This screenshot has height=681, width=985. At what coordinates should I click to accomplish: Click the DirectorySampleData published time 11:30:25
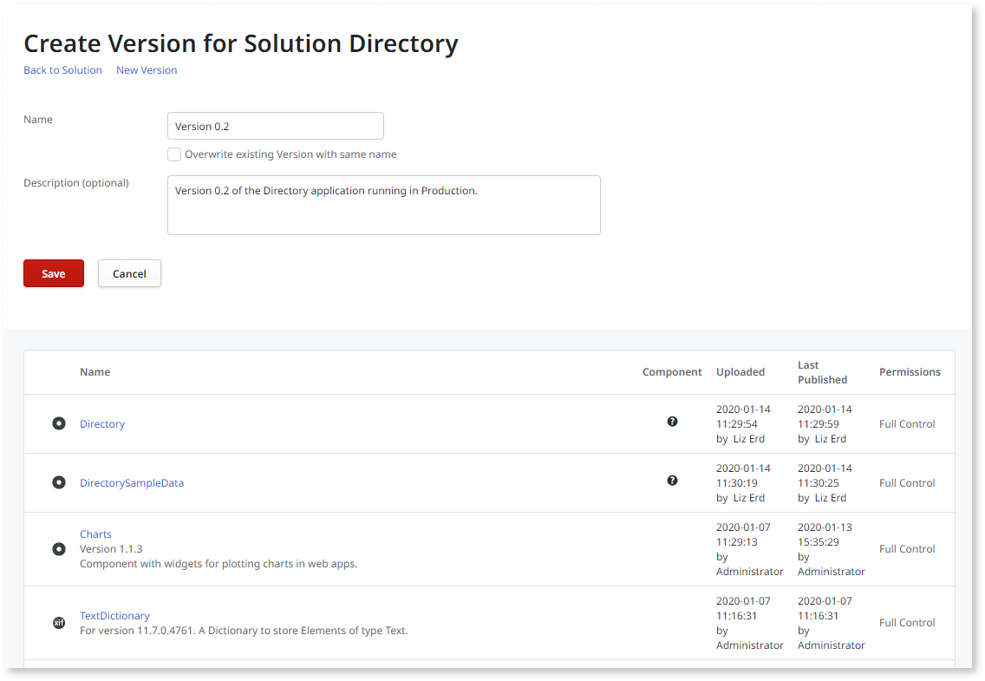818,483
